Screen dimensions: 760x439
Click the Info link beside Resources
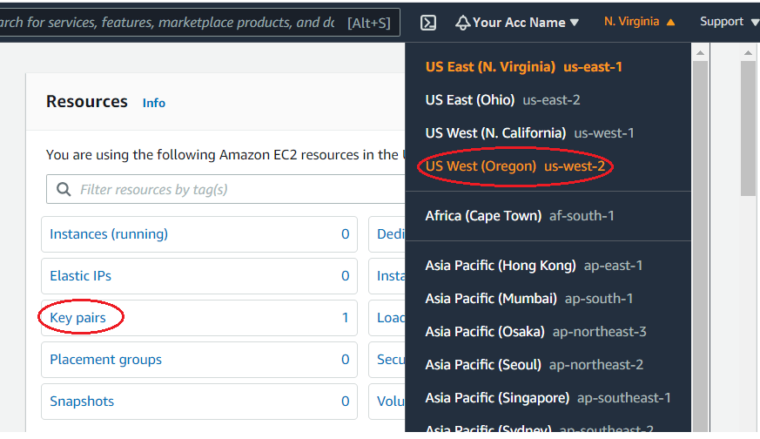click(154, 103)
